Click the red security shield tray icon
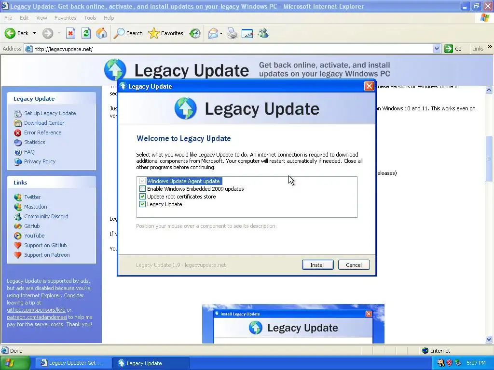Image resolution: width=494 pixels, height=370 pixels. (450, 363)
